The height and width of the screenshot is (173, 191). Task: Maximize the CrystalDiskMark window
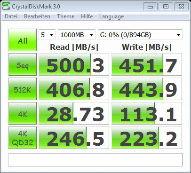click(x=166, y=7)
